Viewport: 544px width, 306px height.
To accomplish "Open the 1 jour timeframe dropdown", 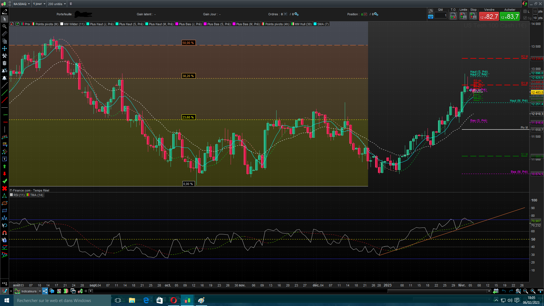I will pos(39,4).
